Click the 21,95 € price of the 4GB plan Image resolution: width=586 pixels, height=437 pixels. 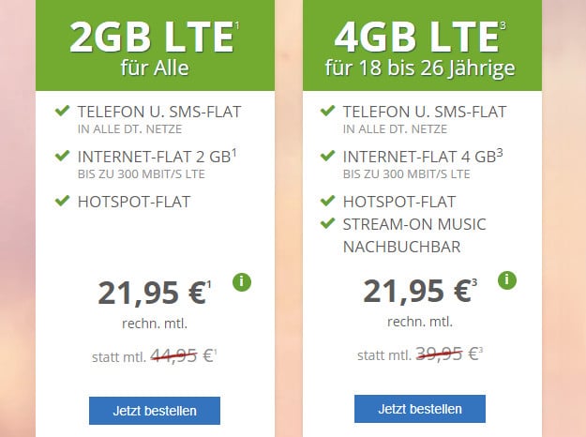[x=420, y=292]
